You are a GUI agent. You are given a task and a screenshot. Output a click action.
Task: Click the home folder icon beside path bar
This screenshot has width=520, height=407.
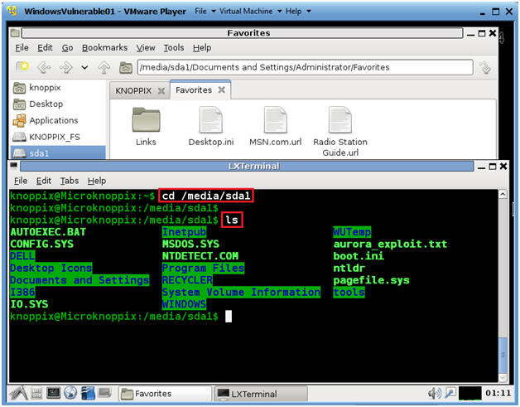tap(126, 67)
